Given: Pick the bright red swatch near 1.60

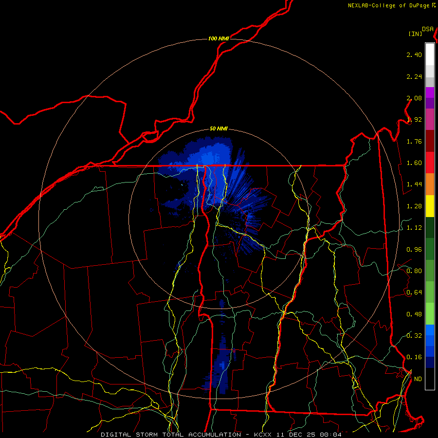Looking at the screenshot, I should coord(430,163).
